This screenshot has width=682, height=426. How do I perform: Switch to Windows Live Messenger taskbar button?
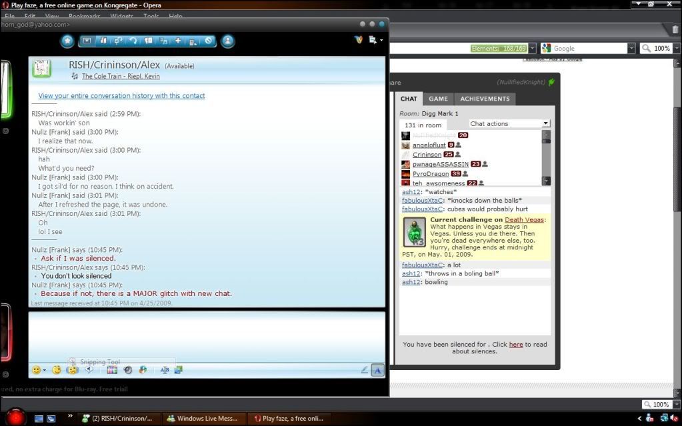tap(205, 418)
